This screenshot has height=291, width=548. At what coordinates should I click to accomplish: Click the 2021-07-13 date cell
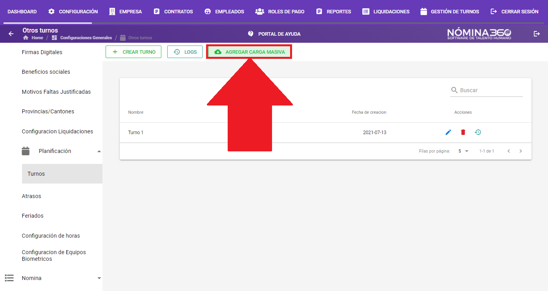click(x=374, y=133)
